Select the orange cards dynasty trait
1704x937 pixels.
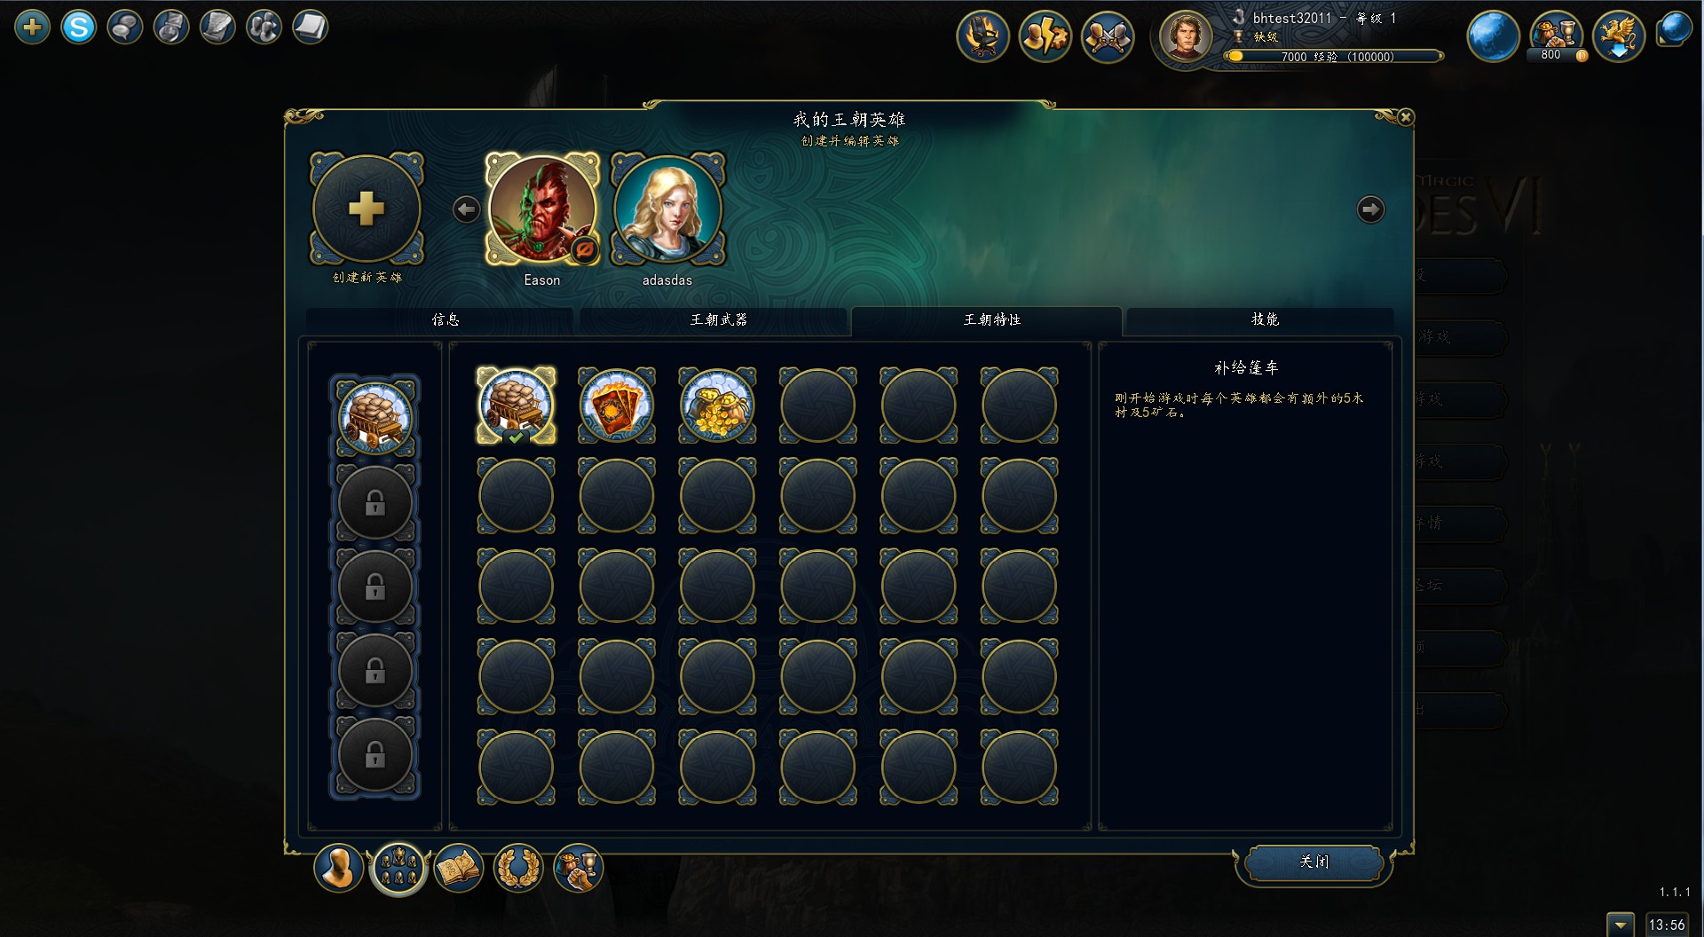point(617,405)
